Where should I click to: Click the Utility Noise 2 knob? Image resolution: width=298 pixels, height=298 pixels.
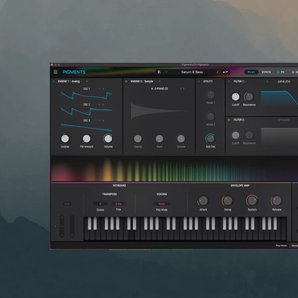point(210,116)
